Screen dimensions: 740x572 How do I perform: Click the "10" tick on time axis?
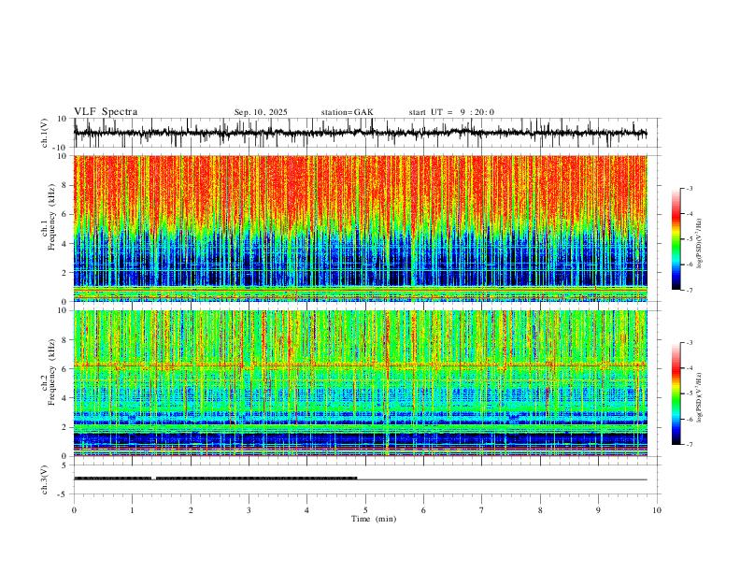point(657,510)
